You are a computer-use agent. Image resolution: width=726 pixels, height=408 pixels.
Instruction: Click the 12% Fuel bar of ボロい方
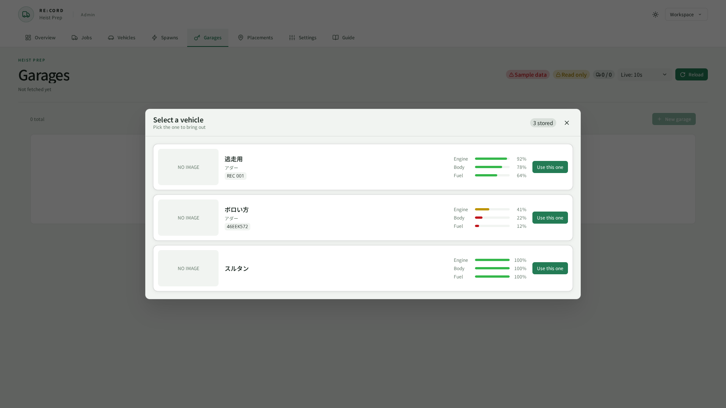[x=492, y=226]
